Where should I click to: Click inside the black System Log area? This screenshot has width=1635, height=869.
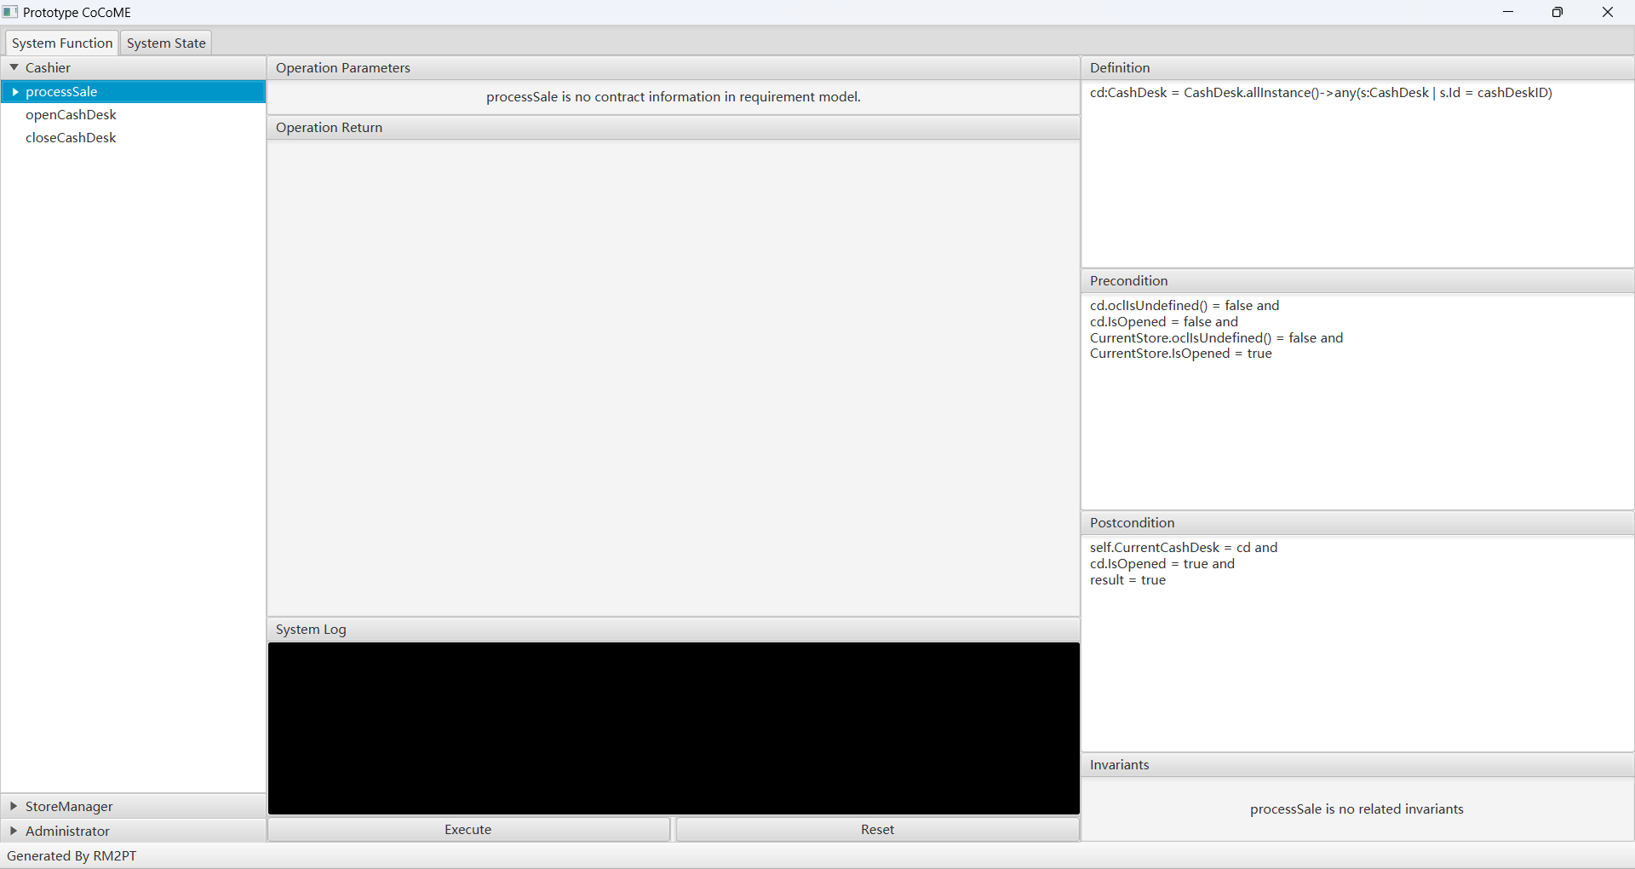coord(673,728)
